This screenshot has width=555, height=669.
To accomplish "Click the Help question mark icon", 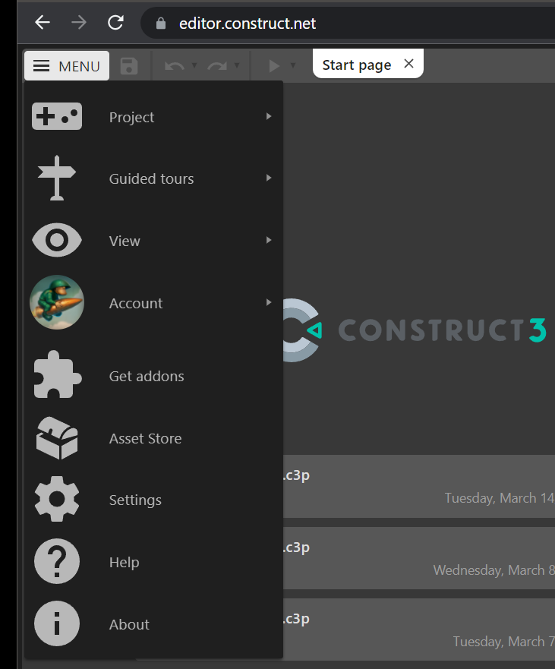I will (x=57, y=561).
